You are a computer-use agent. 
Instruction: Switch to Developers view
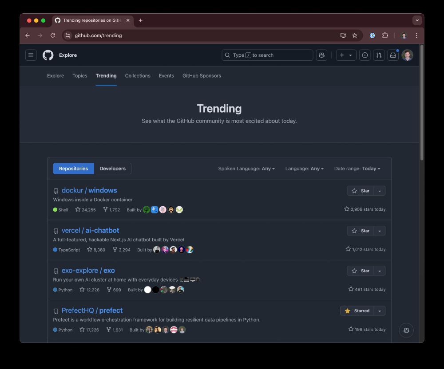112,169
